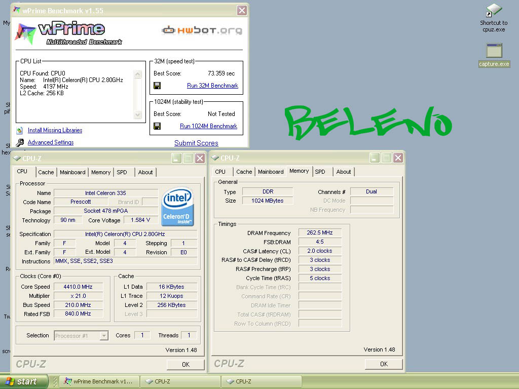Image resolution: width=519 pixels, height=389 pixels.
Task: Open the Mainboard tab in left CPU-Z
Action: tap(72, 172)
